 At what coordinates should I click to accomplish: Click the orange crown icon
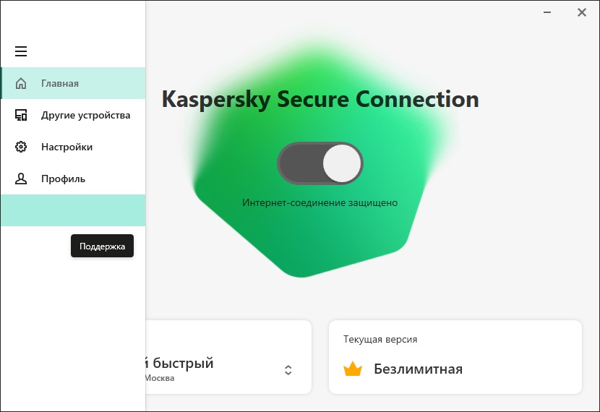353,369
